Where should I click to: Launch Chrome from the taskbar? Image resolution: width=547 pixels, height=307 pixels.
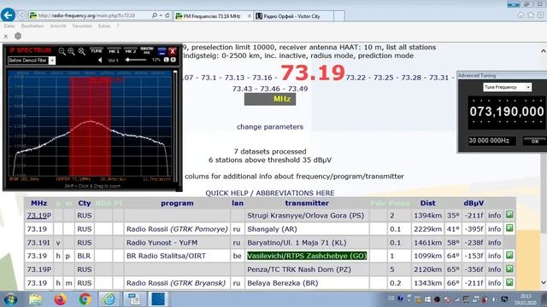click(x=85, y=299)
